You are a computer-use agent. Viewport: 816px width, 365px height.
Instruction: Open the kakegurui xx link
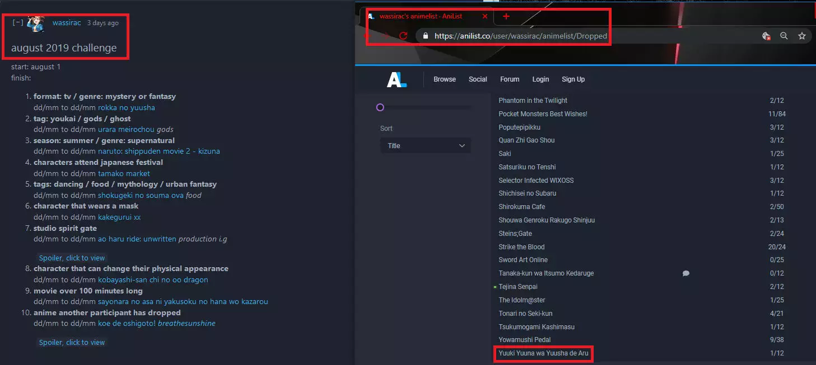[x=119, y=217]
